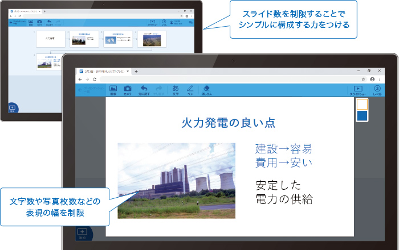399x250 pixels.
Task: Select the browser tab in the back window
Action: coord(26,11)
